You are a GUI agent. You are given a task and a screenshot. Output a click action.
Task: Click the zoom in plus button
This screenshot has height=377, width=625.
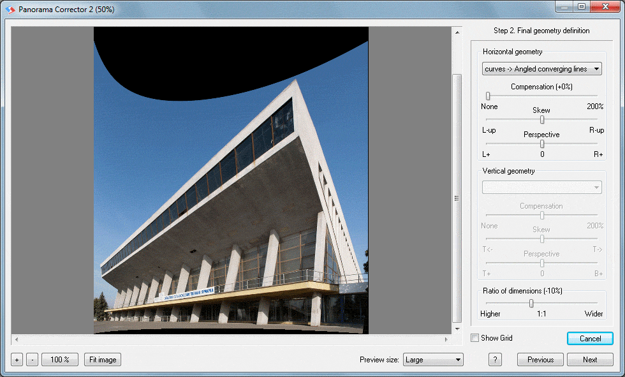[x=17, y=360]
